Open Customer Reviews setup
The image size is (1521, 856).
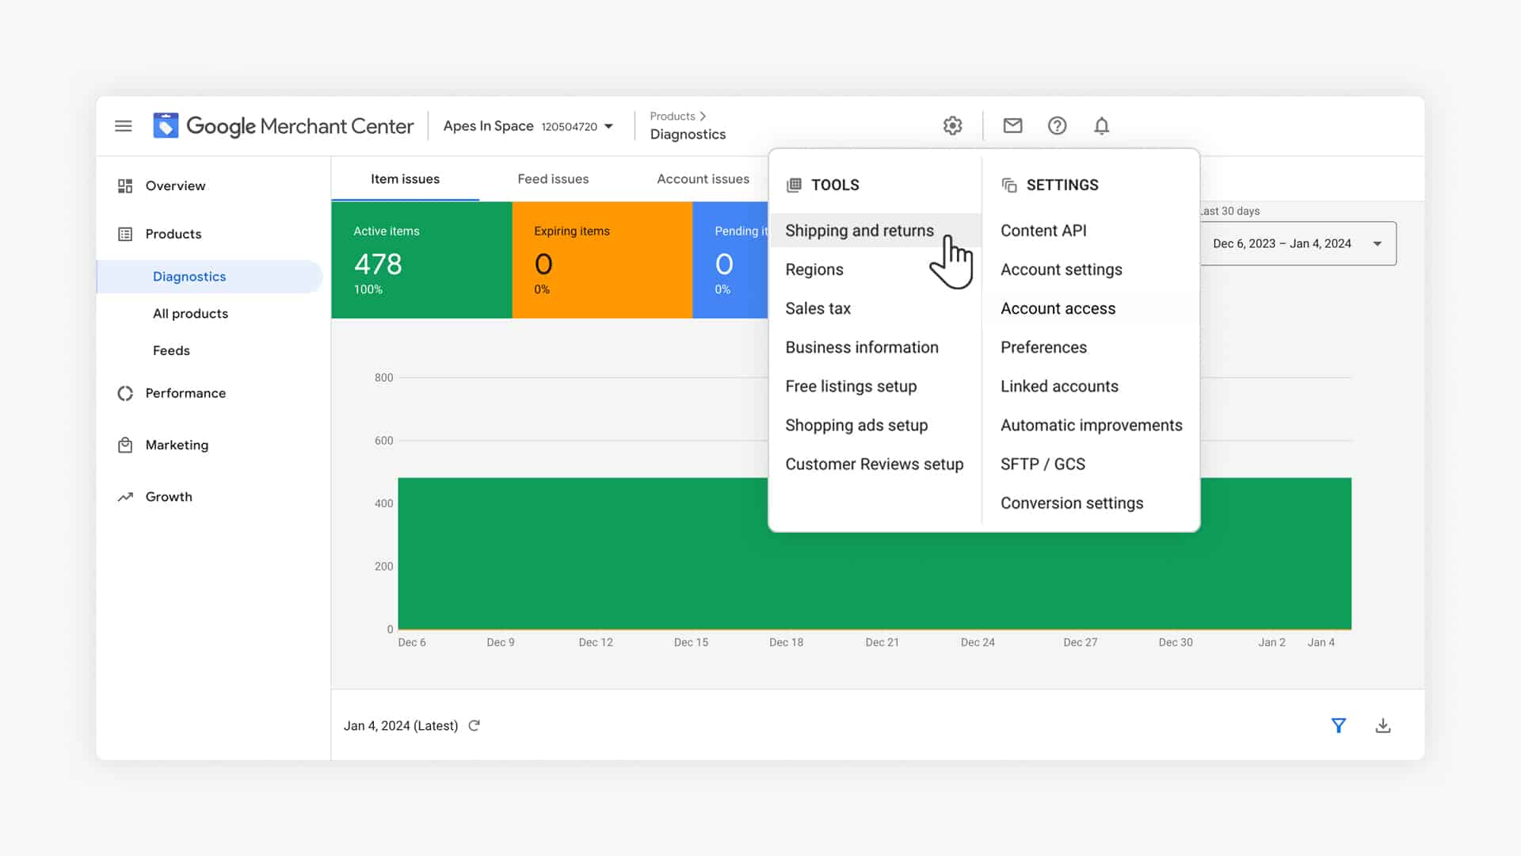875,464
